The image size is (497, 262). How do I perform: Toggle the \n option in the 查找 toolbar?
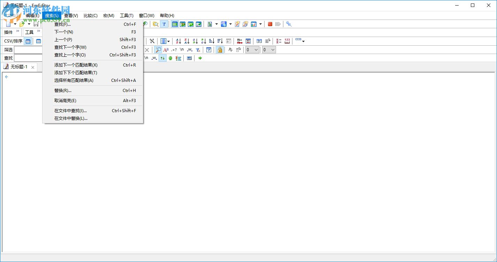[x=146, y=58]
